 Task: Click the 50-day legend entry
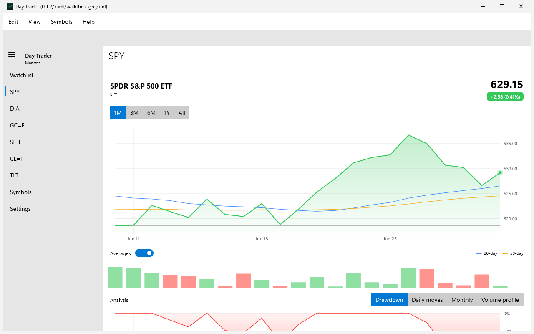pos(513,253)
